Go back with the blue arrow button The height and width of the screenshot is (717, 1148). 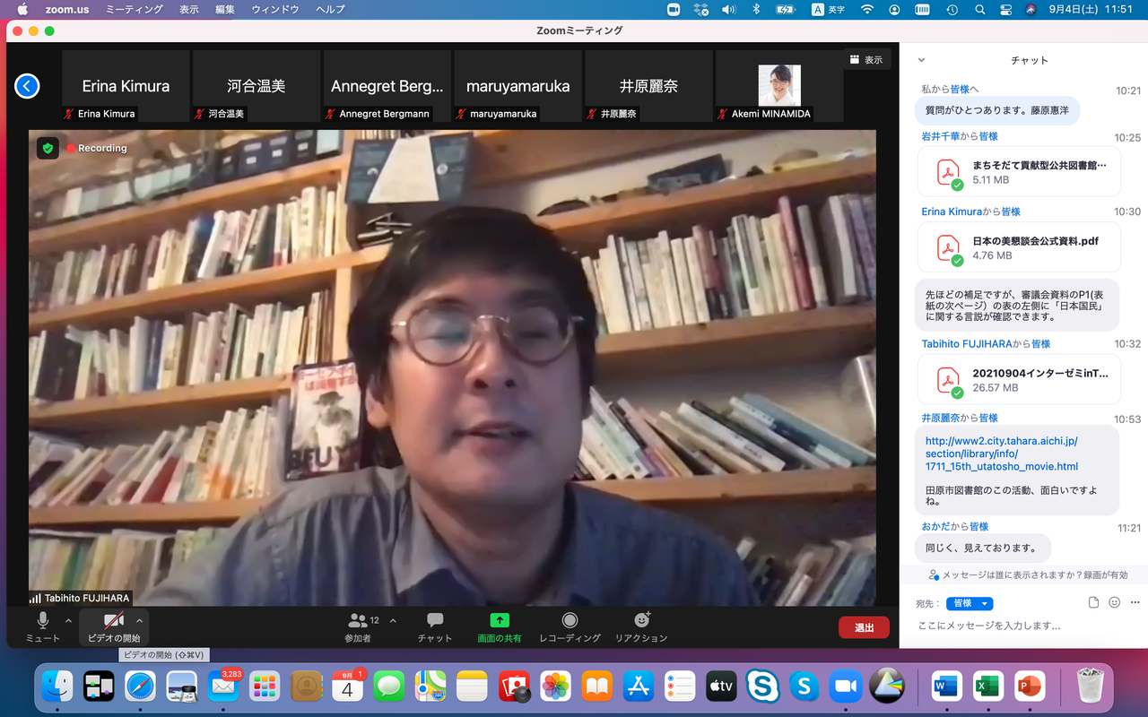click(x=27, y=86)
